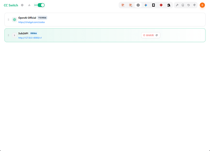The width and height of the screenshot is (210, 151).
Task: Open the history clock icon
Action: point(189,5)
